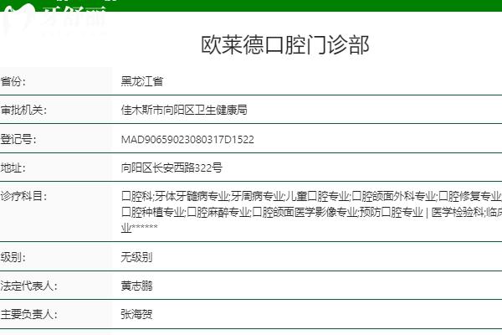Select the registration number MAD90659023080317D1522

pyautogui.click(x=187, y=140)
